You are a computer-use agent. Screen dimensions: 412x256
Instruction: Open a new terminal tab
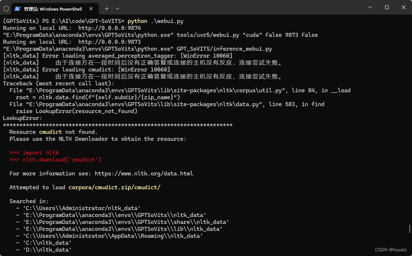pyautogui.click(x=106, y=9)
